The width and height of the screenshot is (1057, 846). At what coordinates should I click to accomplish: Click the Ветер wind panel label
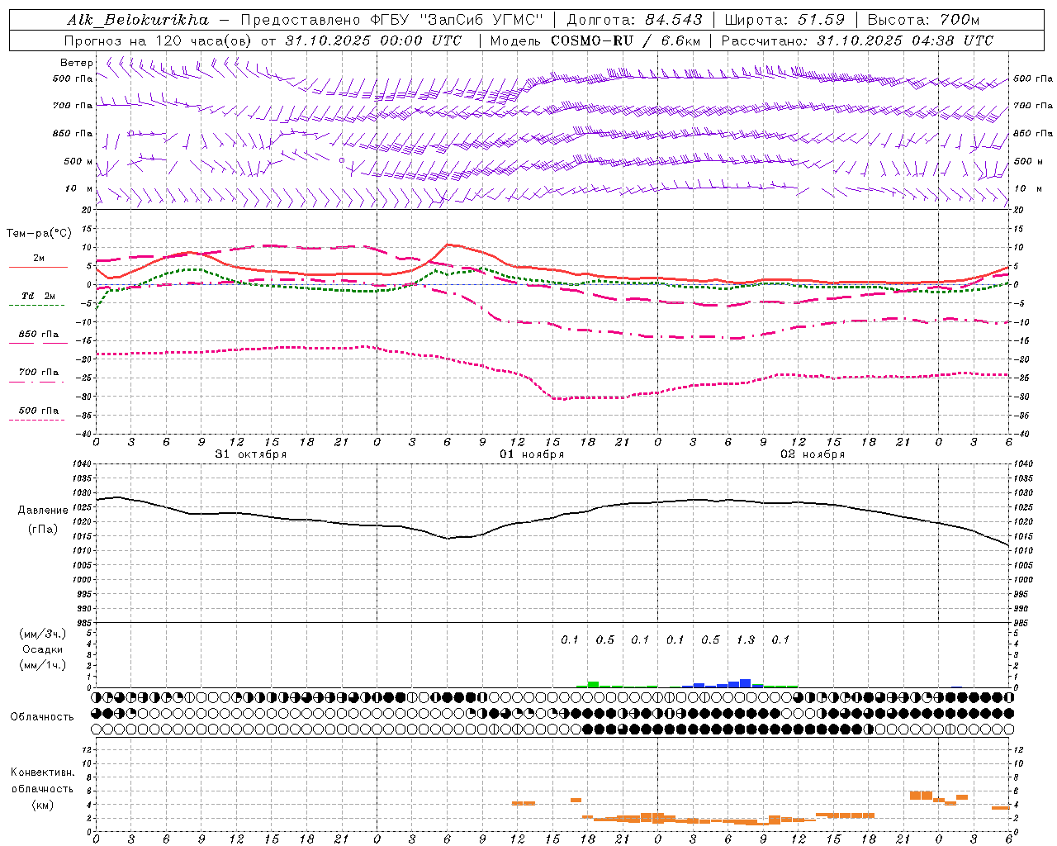77,63
